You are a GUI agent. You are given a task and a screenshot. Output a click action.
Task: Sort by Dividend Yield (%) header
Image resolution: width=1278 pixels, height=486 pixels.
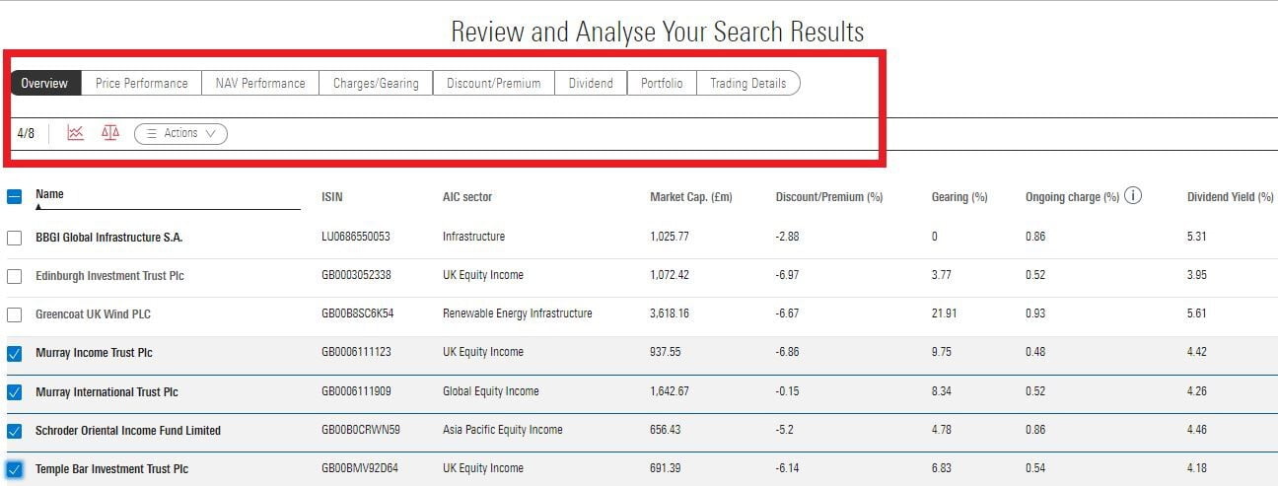tap(1231, 197)
